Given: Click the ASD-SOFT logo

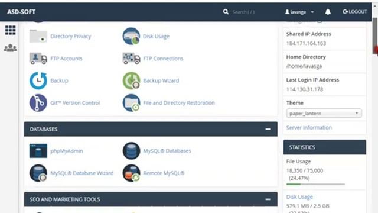Looking at the screenshot, I should 21,12.
